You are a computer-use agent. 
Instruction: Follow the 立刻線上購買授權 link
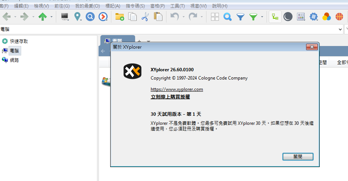pyautogui.click(x=170, y=97)
